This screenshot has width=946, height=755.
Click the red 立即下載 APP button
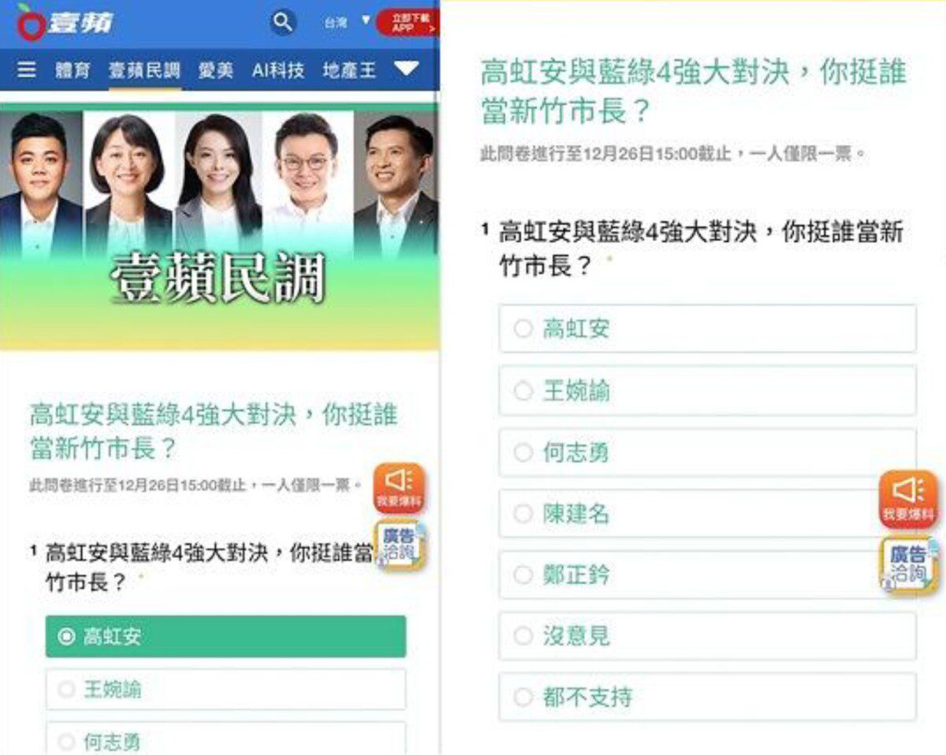click(x=407, y=23)
